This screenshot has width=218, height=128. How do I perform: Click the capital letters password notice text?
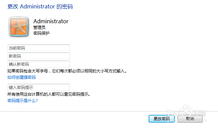(x=67, y=71)
